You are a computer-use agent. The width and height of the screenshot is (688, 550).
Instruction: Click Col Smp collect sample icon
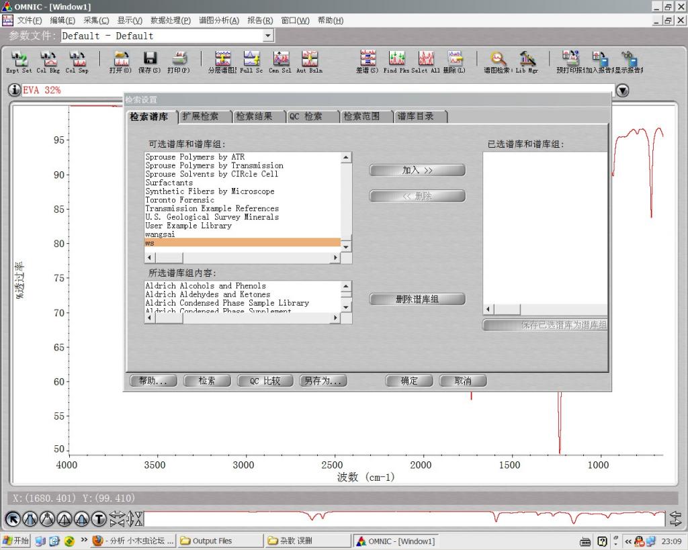click(x=77, y=61)
